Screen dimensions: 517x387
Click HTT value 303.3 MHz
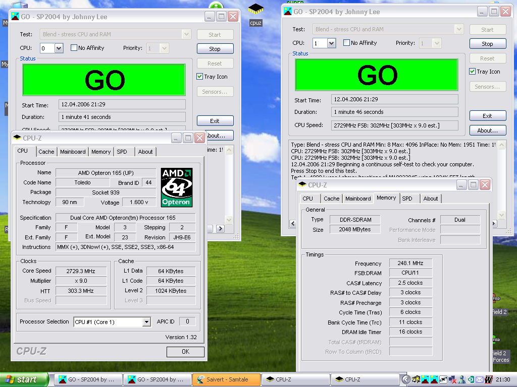pyautogui.click(x=81, y=291)
